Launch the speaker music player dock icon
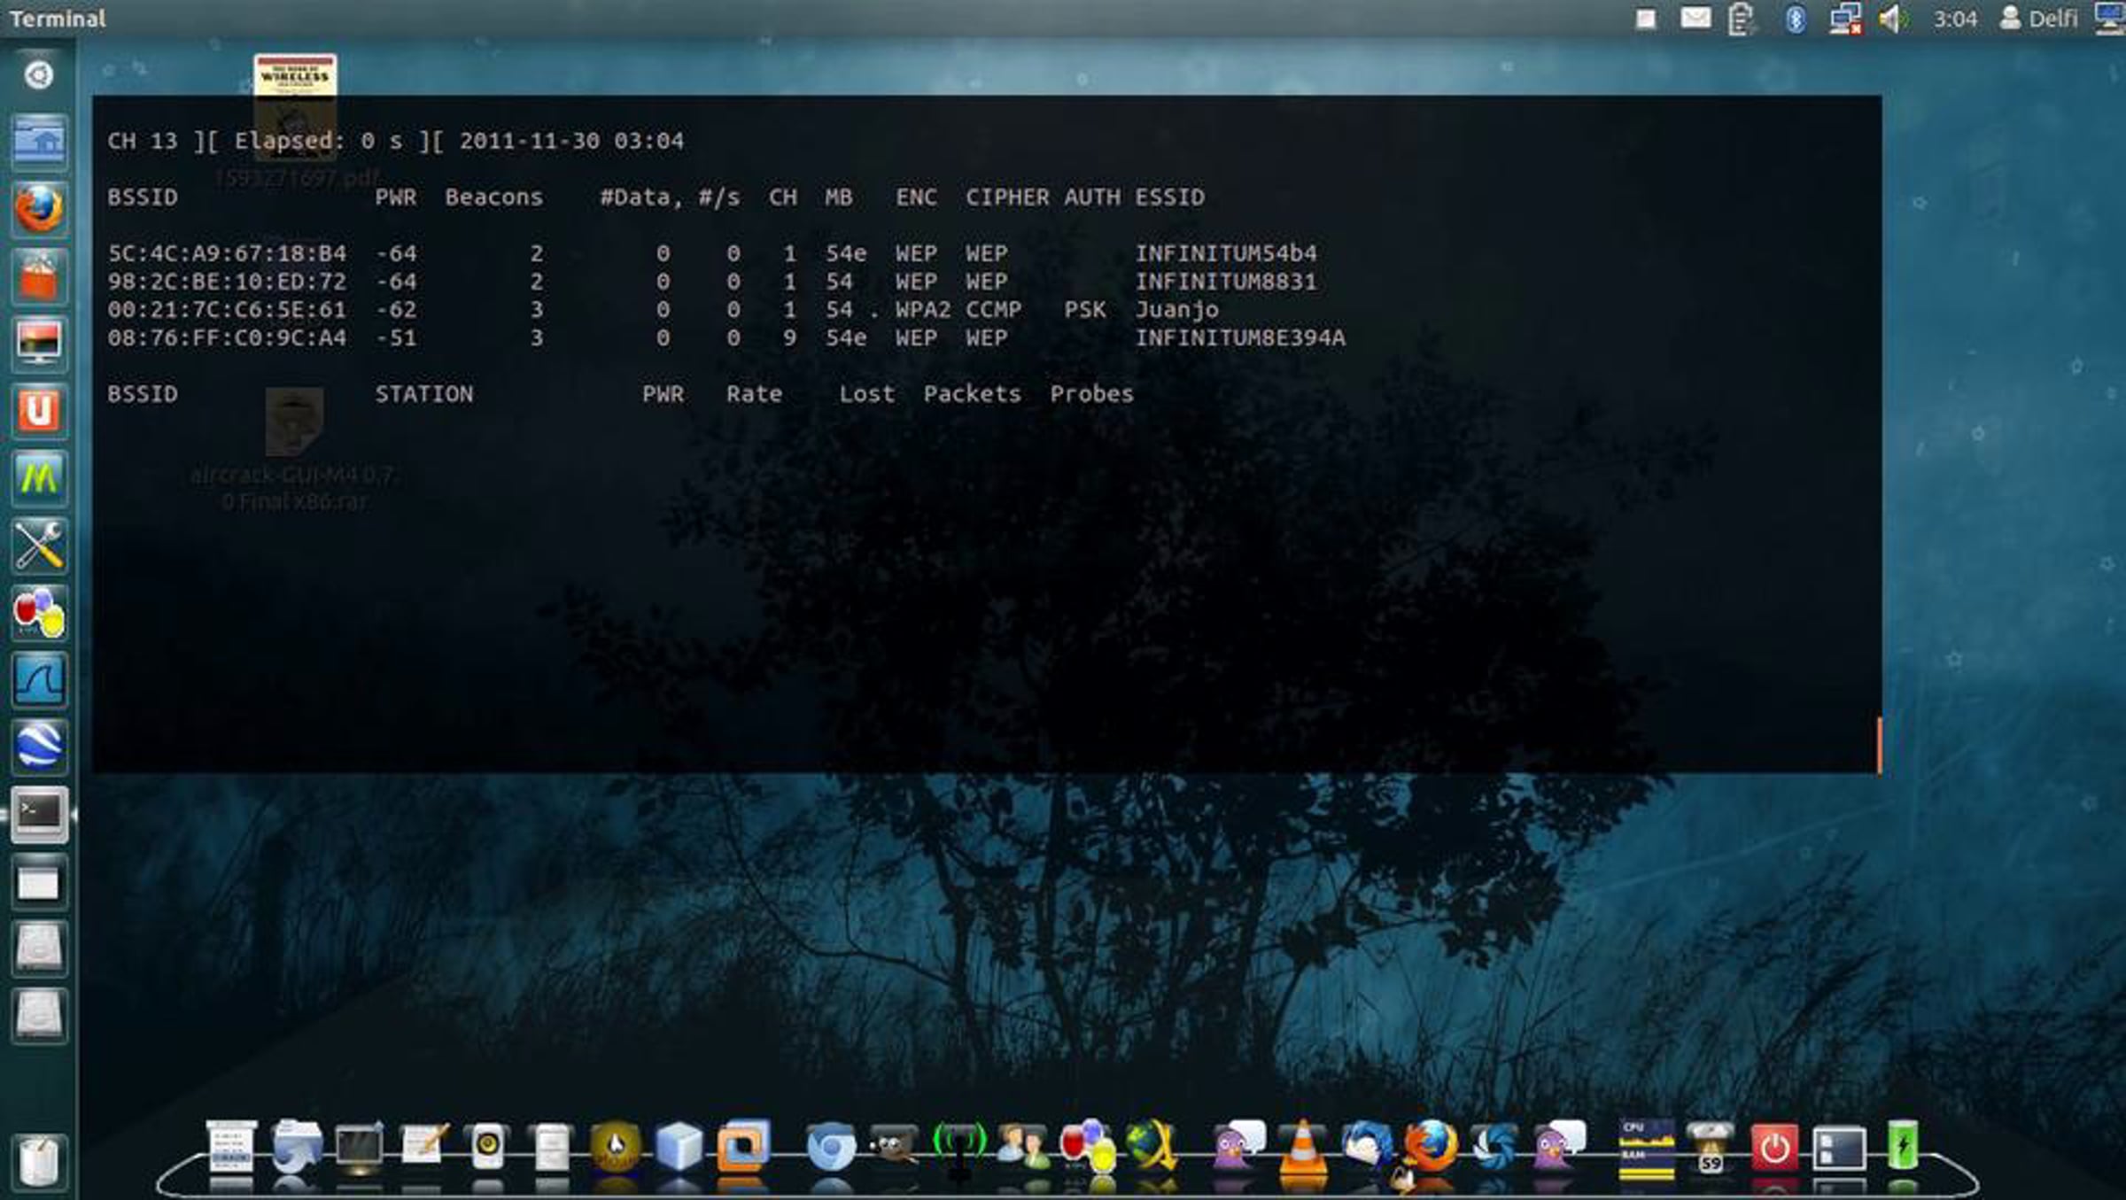 pyautogui.click(x=487, y=1148)
